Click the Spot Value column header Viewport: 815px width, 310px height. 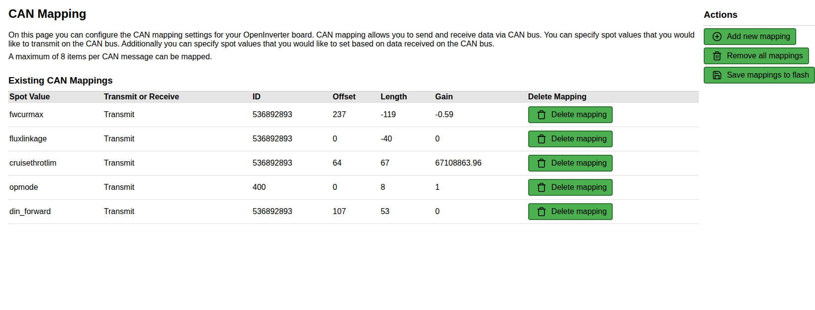[30, 97]
